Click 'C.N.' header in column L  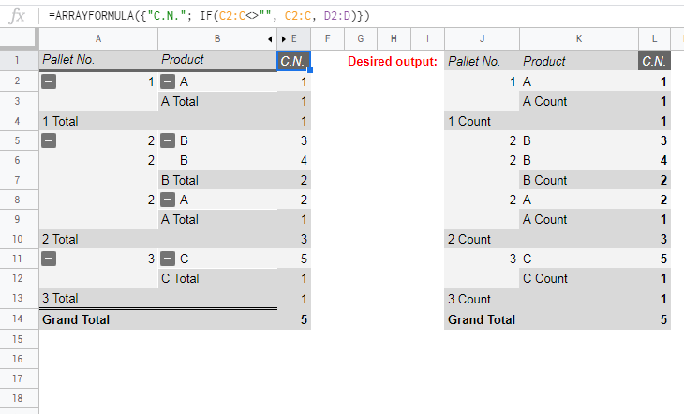(x=654, y=61)
